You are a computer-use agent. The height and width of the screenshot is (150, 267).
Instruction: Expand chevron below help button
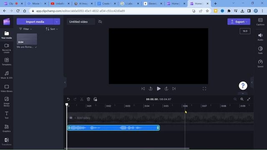[x=243, y=93]
